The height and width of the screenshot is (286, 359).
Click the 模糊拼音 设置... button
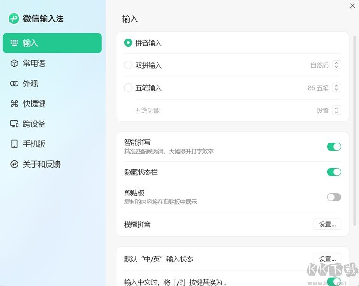[328, 225]
